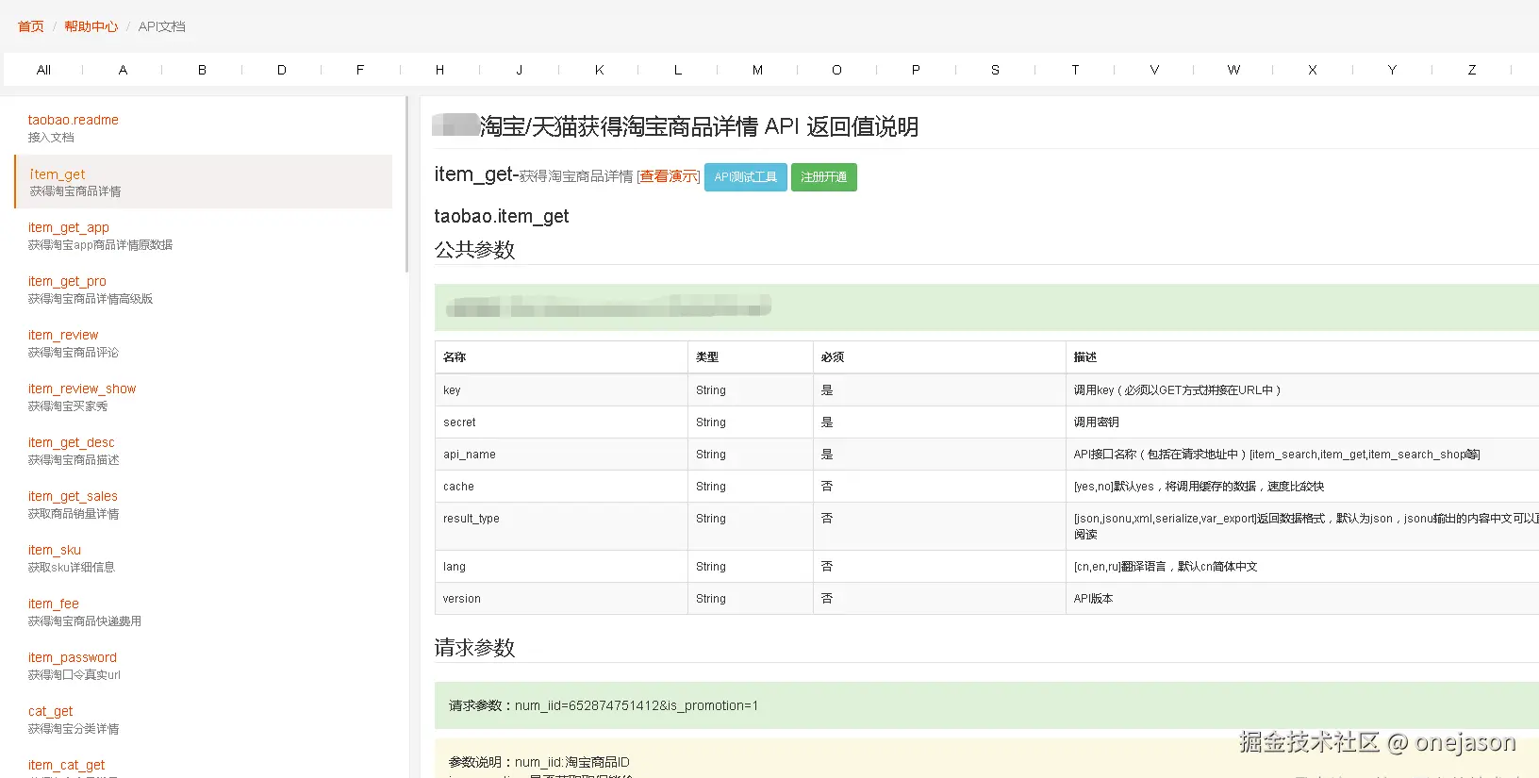Click the 'secret' parameter name cell
This screenshot has width=1539, height=778.
coord(561,422)
